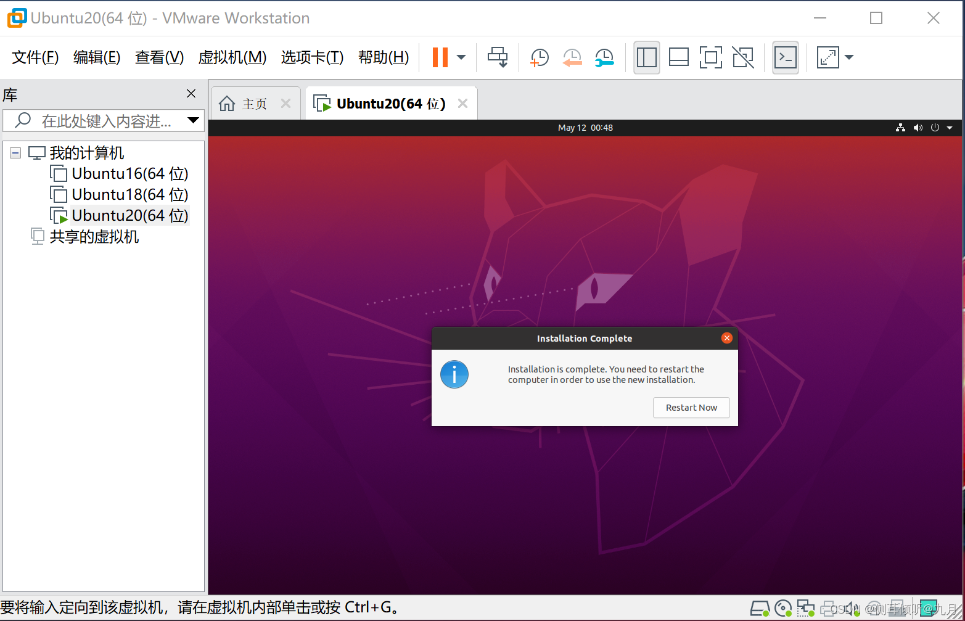
Task: Toggle the thumbnail bar display
Action: tap(678, 57)
